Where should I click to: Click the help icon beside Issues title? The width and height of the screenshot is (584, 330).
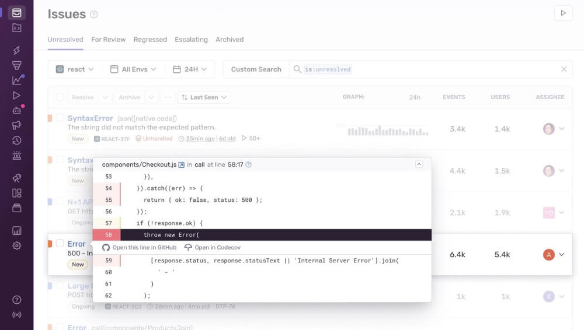point(94,15)
